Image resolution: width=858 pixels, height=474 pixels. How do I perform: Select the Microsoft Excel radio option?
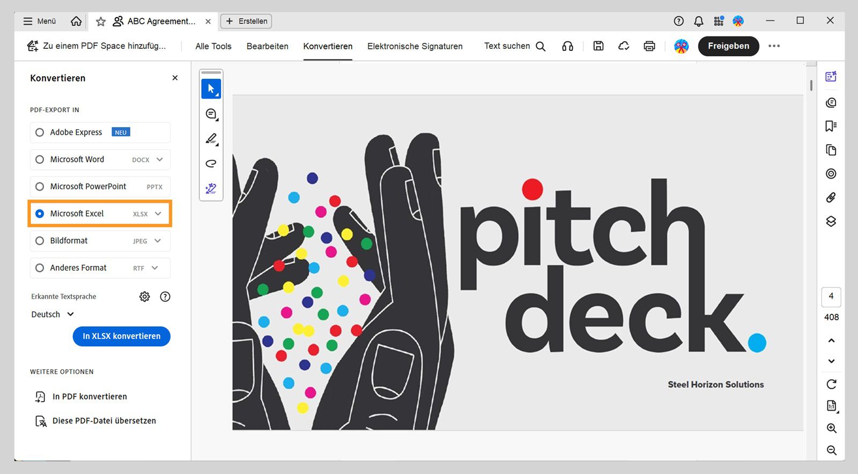40,213
